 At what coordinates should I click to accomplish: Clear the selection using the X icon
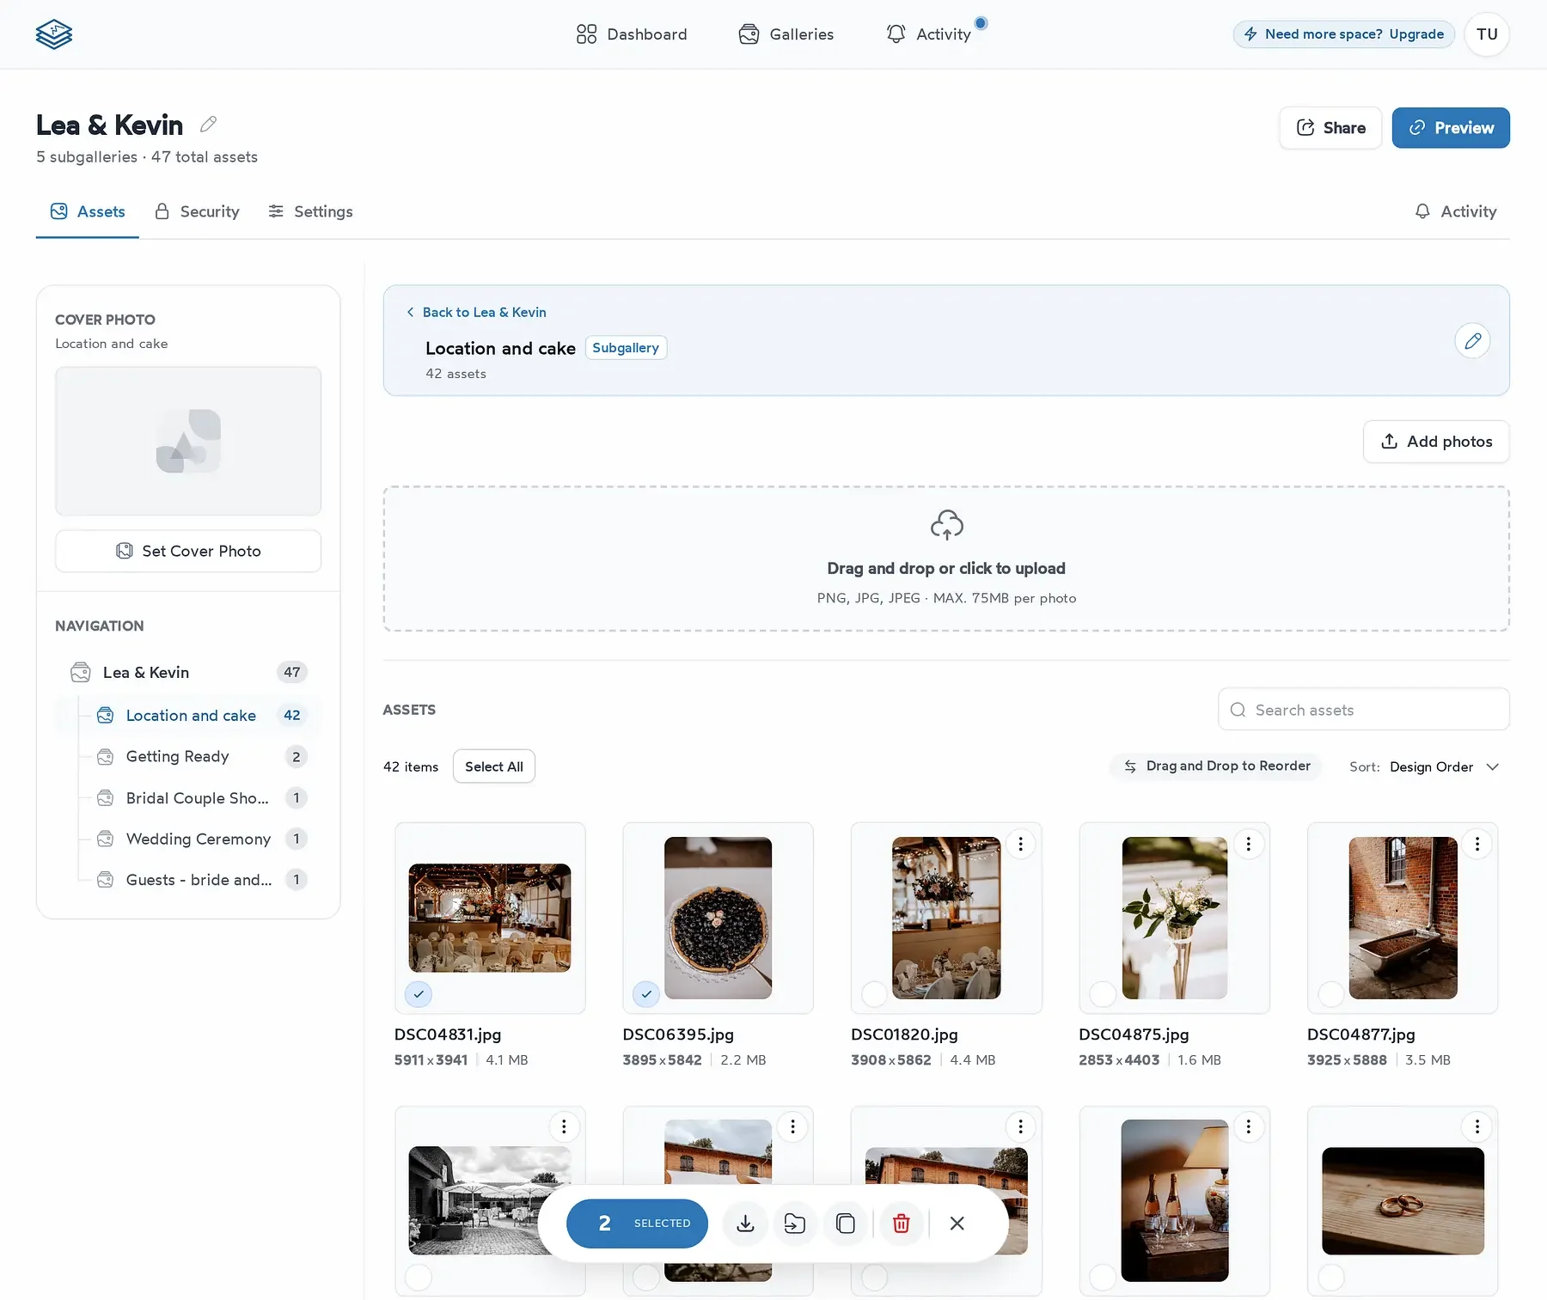click(x=957, y=1224)
